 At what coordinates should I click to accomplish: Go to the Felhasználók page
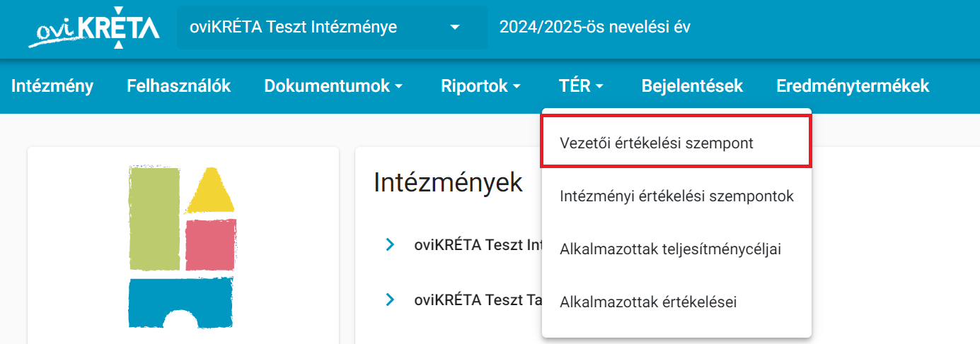179,86
